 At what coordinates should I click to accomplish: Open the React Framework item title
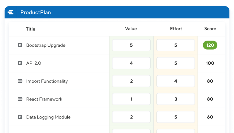pos(44,99)
